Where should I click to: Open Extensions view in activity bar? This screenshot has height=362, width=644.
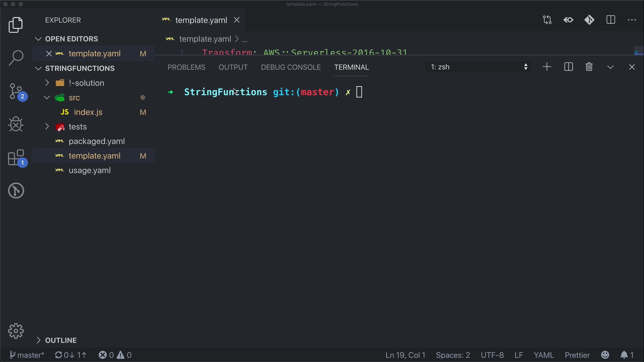click(x=16, y=158)
